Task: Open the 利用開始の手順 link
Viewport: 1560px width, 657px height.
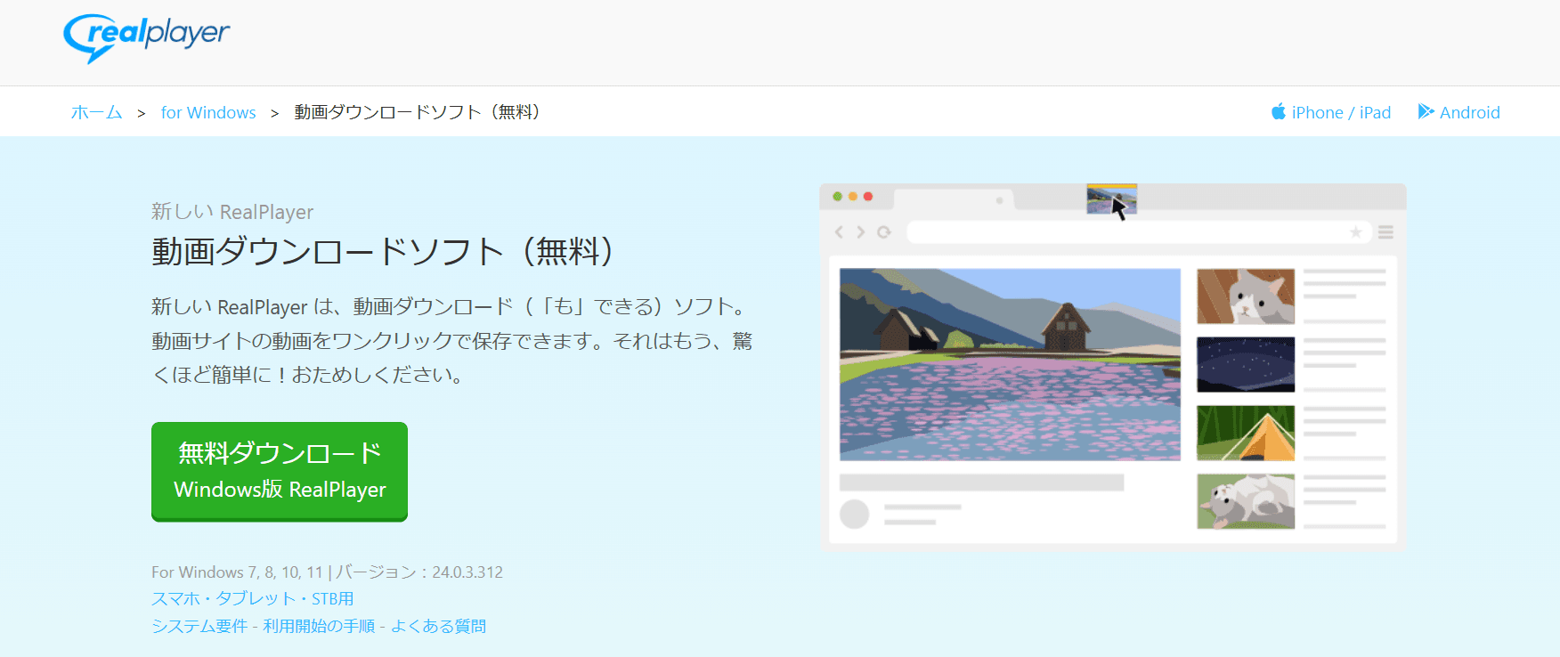Action: (x=319, y=627)
